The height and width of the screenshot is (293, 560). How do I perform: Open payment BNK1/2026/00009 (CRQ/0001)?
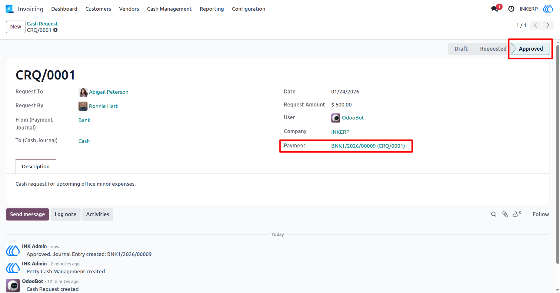tap(368, 146)
